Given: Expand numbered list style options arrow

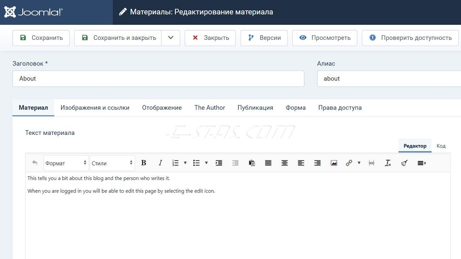Looking at the screenshot, I should pyautogui.click(x=185, y=163).
